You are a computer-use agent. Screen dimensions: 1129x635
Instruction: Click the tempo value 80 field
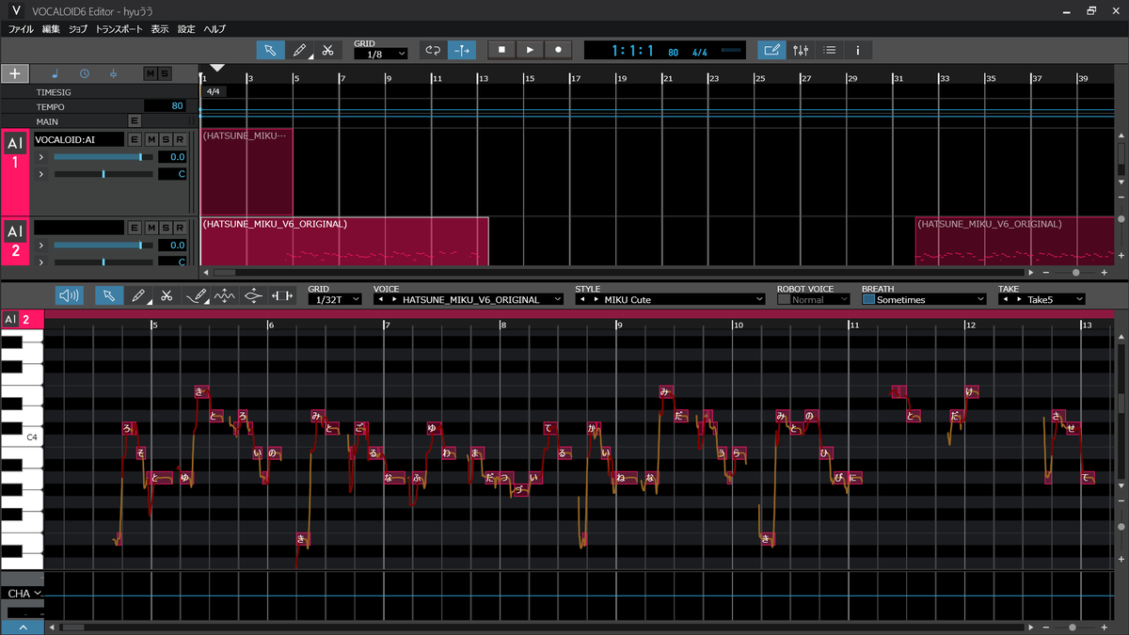click(165, 106)
